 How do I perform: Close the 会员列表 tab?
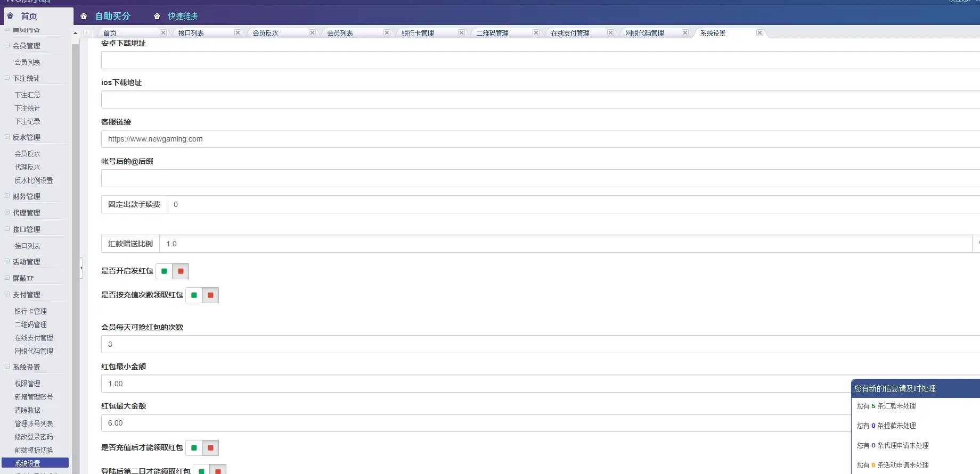(x=387, y=33)
